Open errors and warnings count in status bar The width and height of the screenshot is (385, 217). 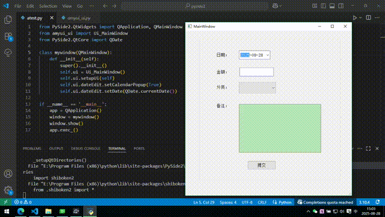point(23,202)
